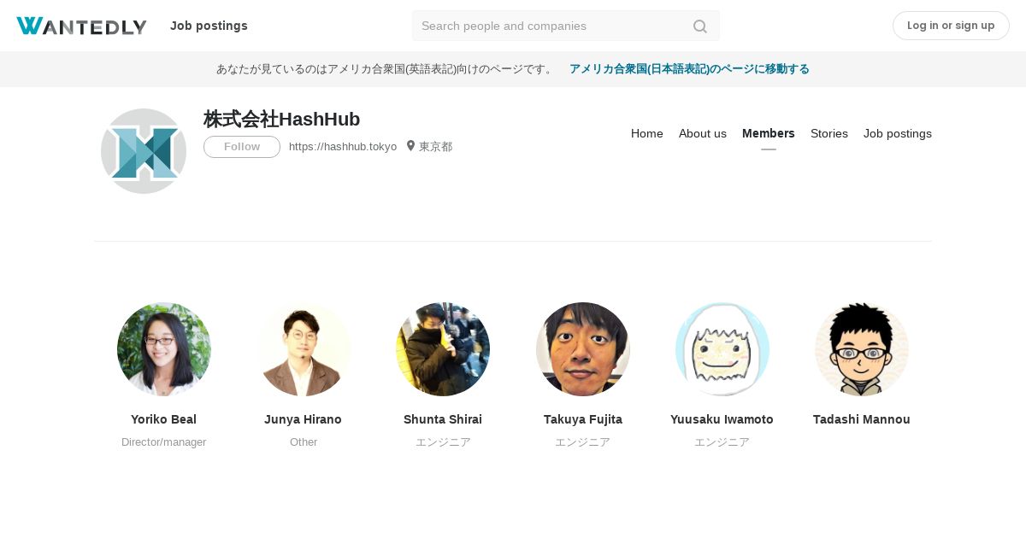The height and width of the screenshot is (538, 1026).
Task: Click エンジニア role under Takuya Fujita
Action: click(x=583, y=442)
